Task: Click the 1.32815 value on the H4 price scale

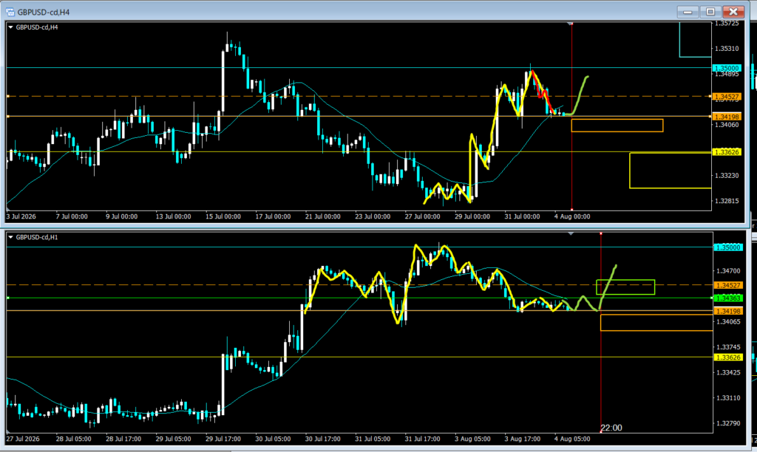Action: click(x=727, y=201)
